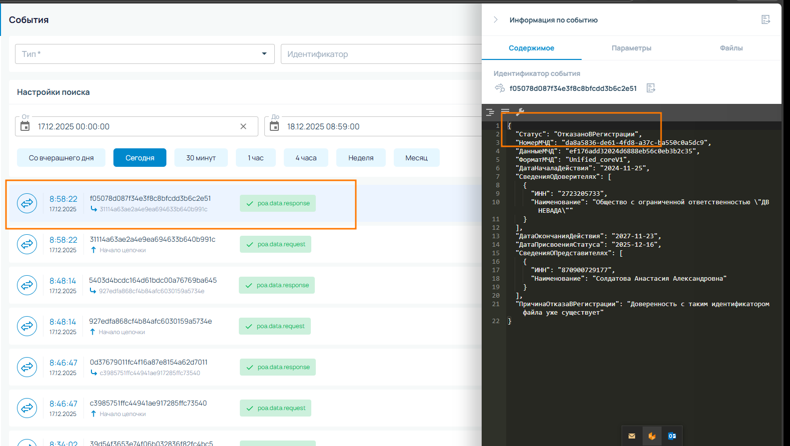Select the Сегодня time filter
This screenshot has height=446, width=790.
(x=139, y=158)
